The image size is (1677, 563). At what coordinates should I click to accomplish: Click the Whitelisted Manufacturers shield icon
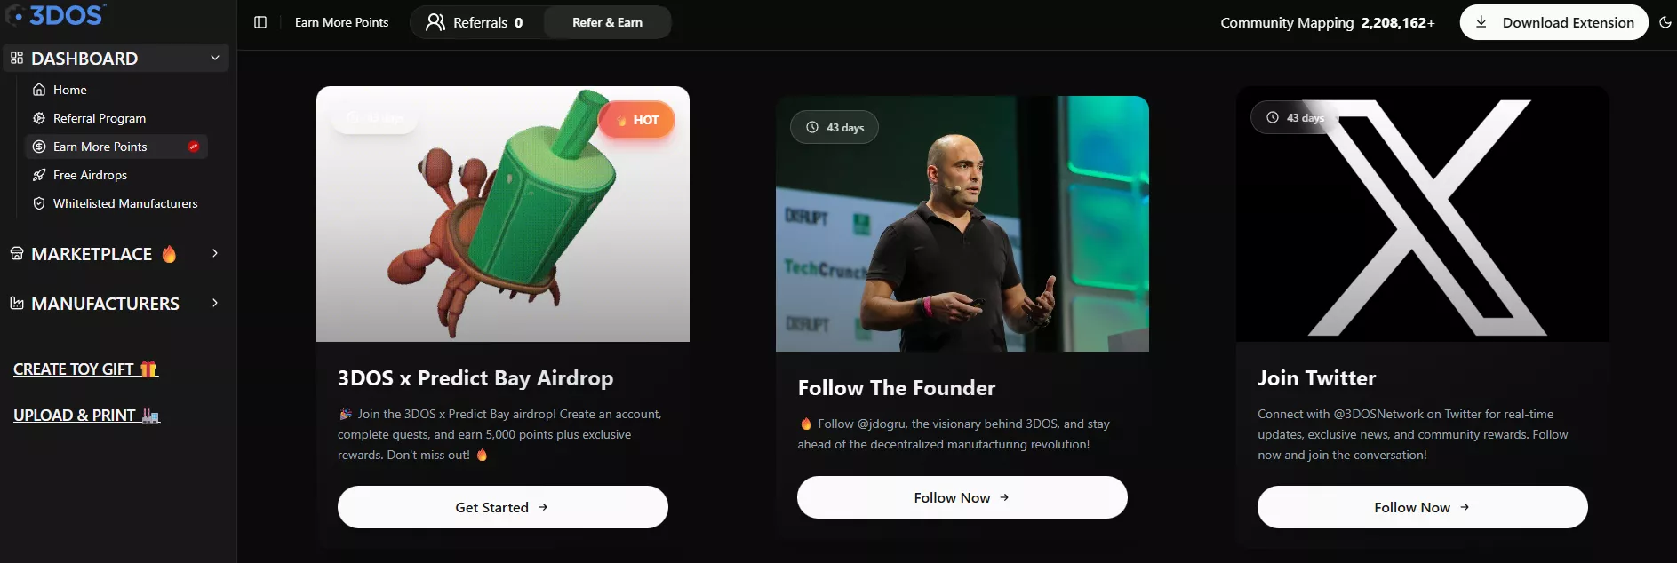click(x=39, y=203)
